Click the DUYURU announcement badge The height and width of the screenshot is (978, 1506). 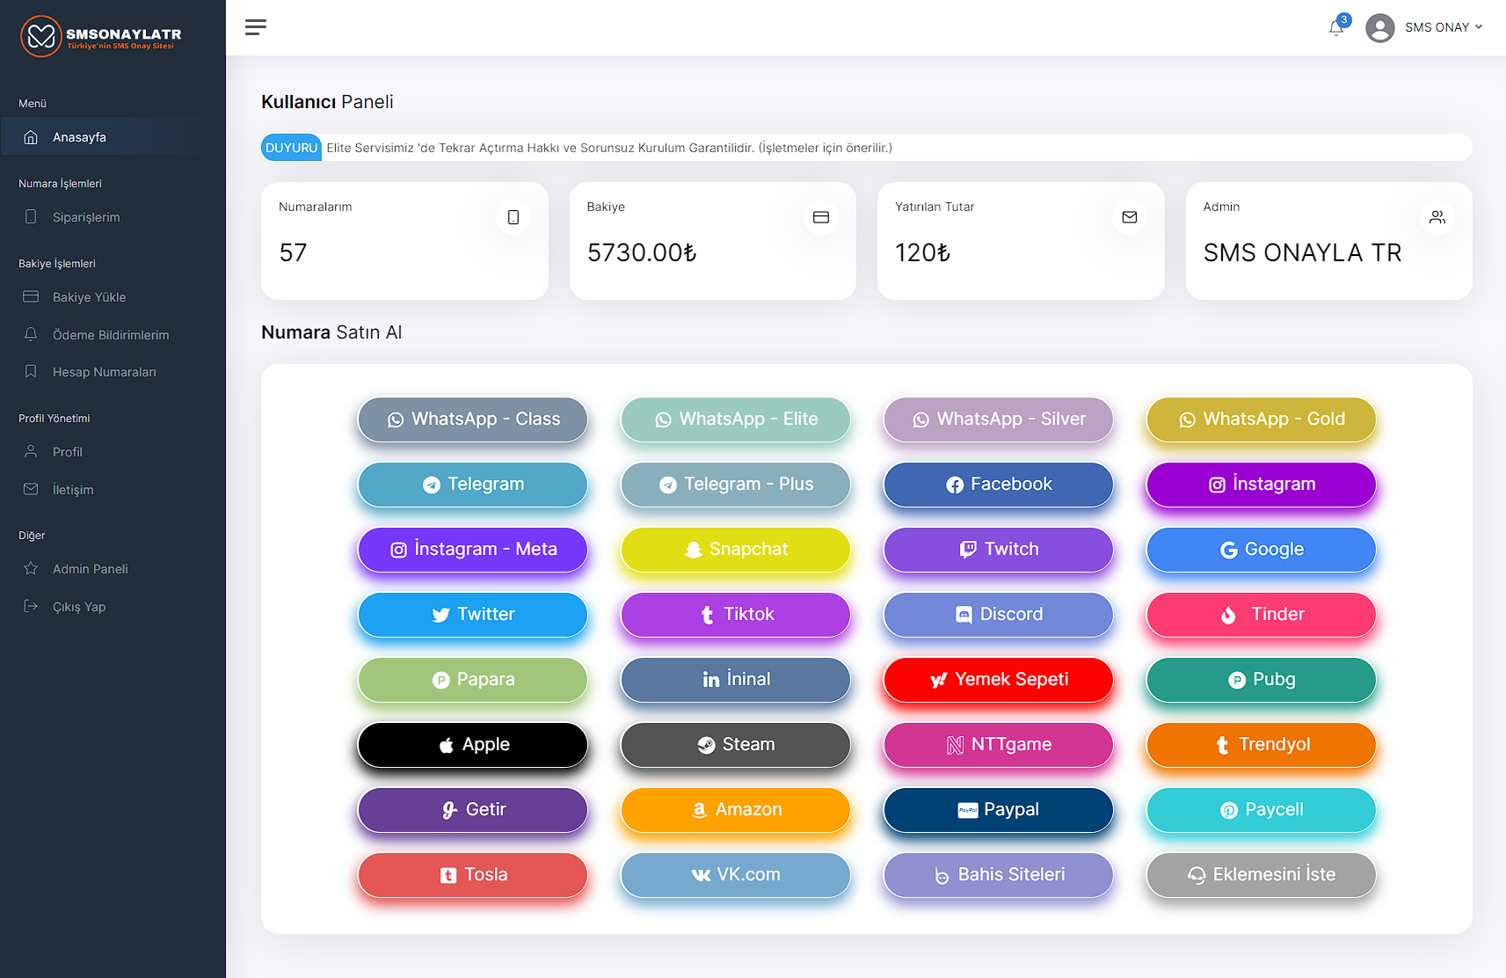point(291,148)
